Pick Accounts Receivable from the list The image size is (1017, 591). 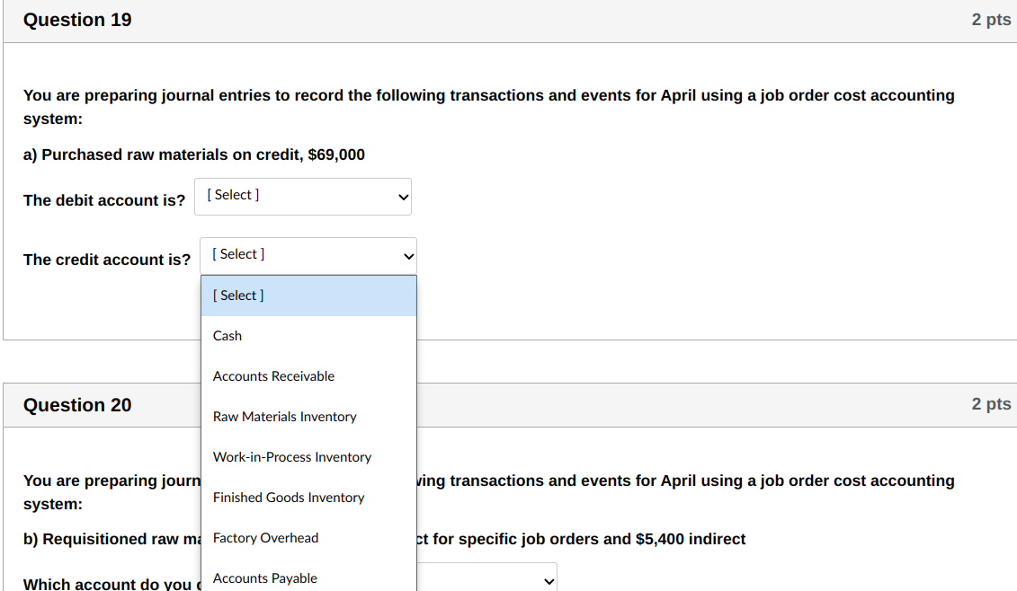coord(273,375)
